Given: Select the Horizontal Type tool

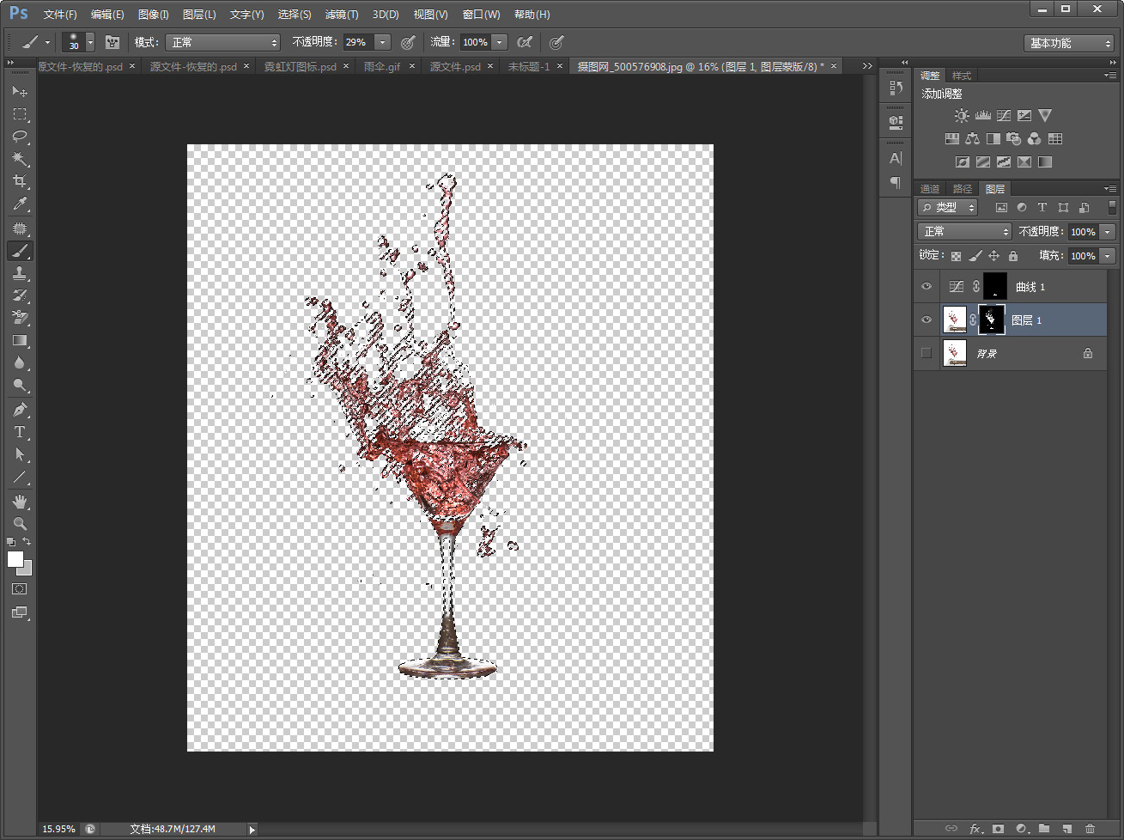Looking at the screenshot, I should (20, 432).
